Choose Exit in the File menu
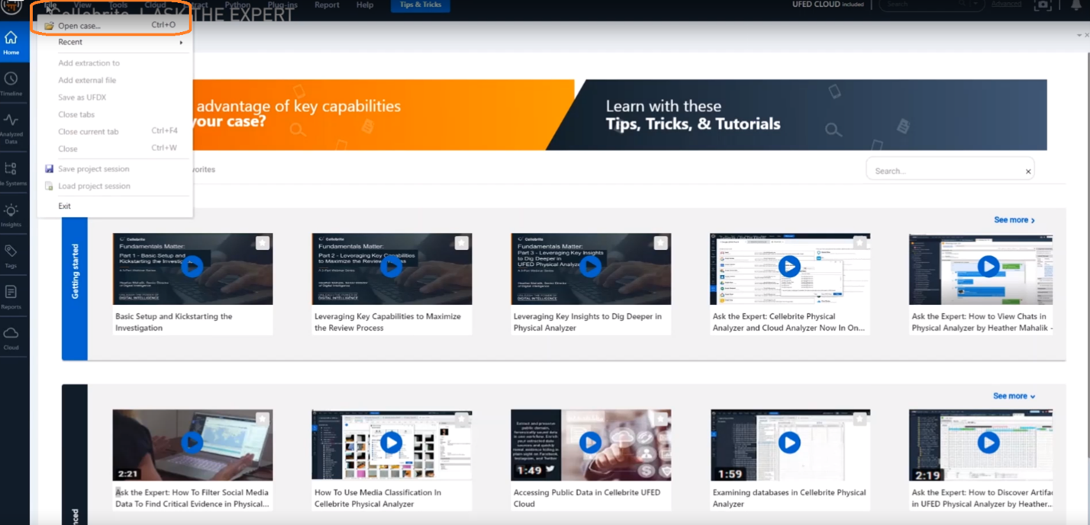1090x525 pixels. (65, 206)
